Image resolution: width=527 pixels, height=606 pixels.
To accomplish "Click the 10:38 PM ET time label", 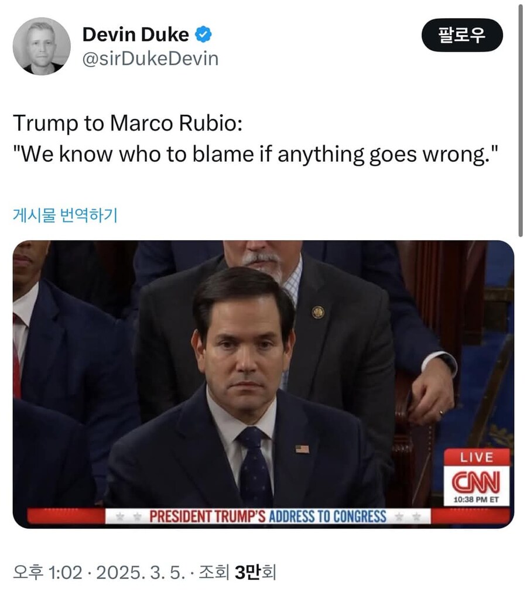I will [476, 499].
